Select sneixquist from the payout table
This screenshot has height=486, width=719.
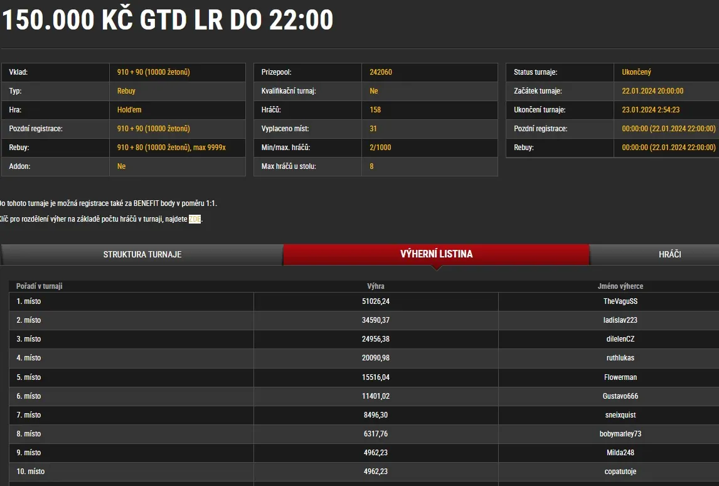coord(620,415)
